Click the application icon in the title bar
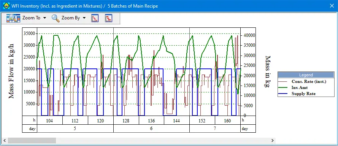This screenshot has width=338, height=146. click(6, 6)
